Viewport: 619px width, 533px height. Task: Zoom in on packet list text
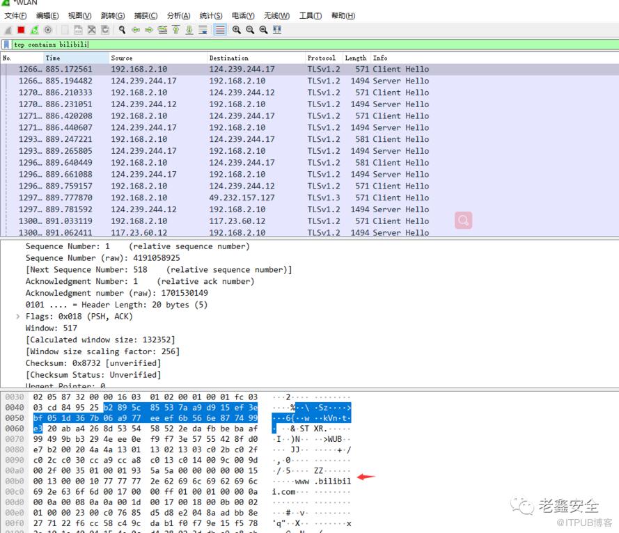click(237, 30)
